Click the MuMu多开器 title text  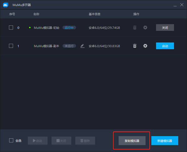click(x=22, y=5)
